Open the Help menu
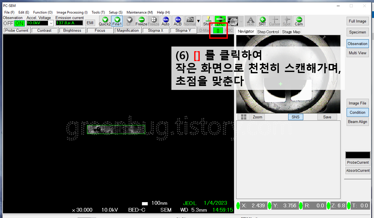 [x=163, y=12]
